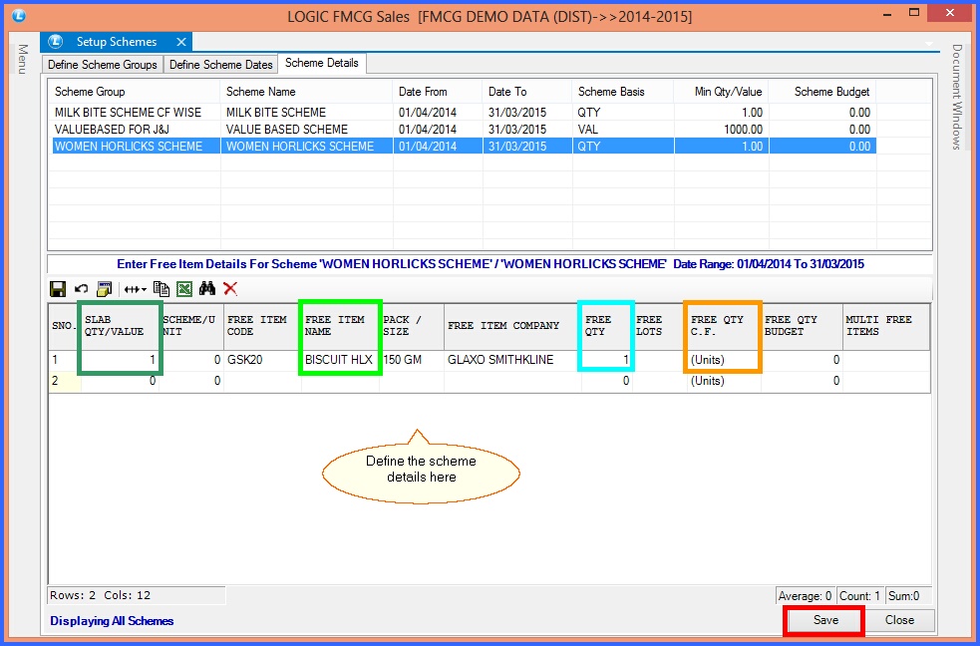
Task: Click the copy documents icon in grid toolbar
Action: [162, 289]
